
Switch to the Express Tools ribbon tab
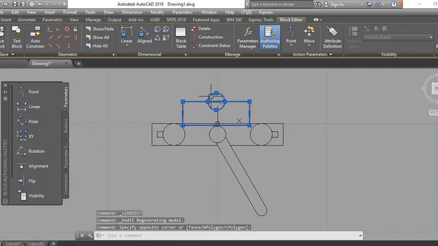[261, 20]
